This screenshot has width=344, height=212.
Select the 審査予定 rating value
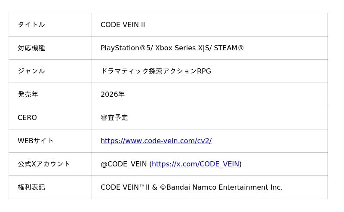pos(114,117)
